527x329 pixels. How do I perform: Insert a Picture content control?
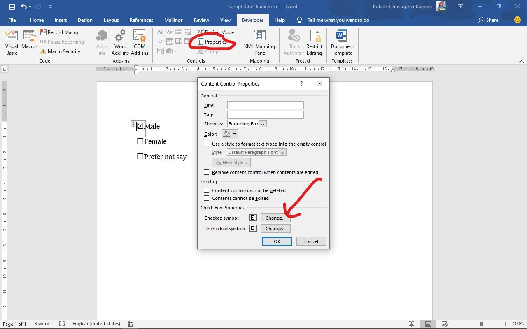coord(178,32)
